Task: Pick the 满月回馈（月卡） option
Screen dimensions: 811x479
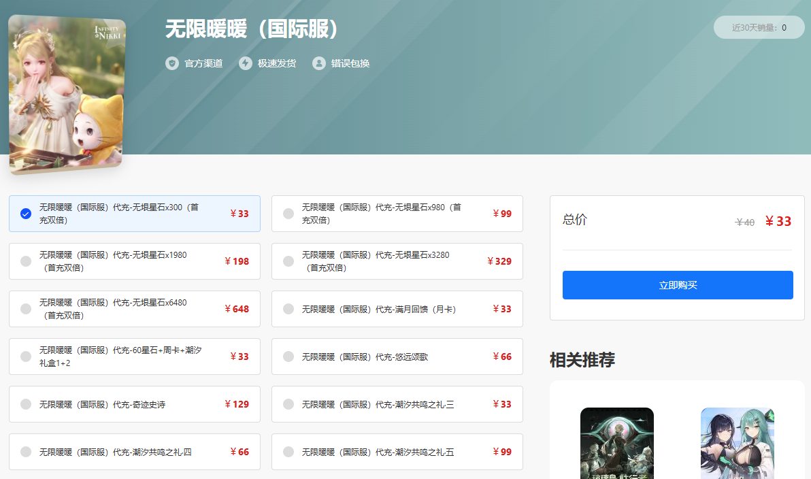Action: point(397,309)
